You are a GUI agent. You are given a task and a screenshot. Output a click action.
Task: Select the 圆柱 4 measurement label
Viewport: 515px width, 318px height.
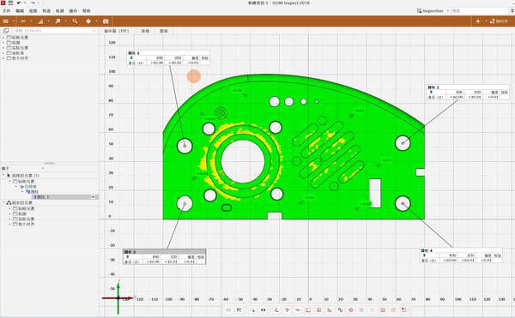click(x=461, y=255)
